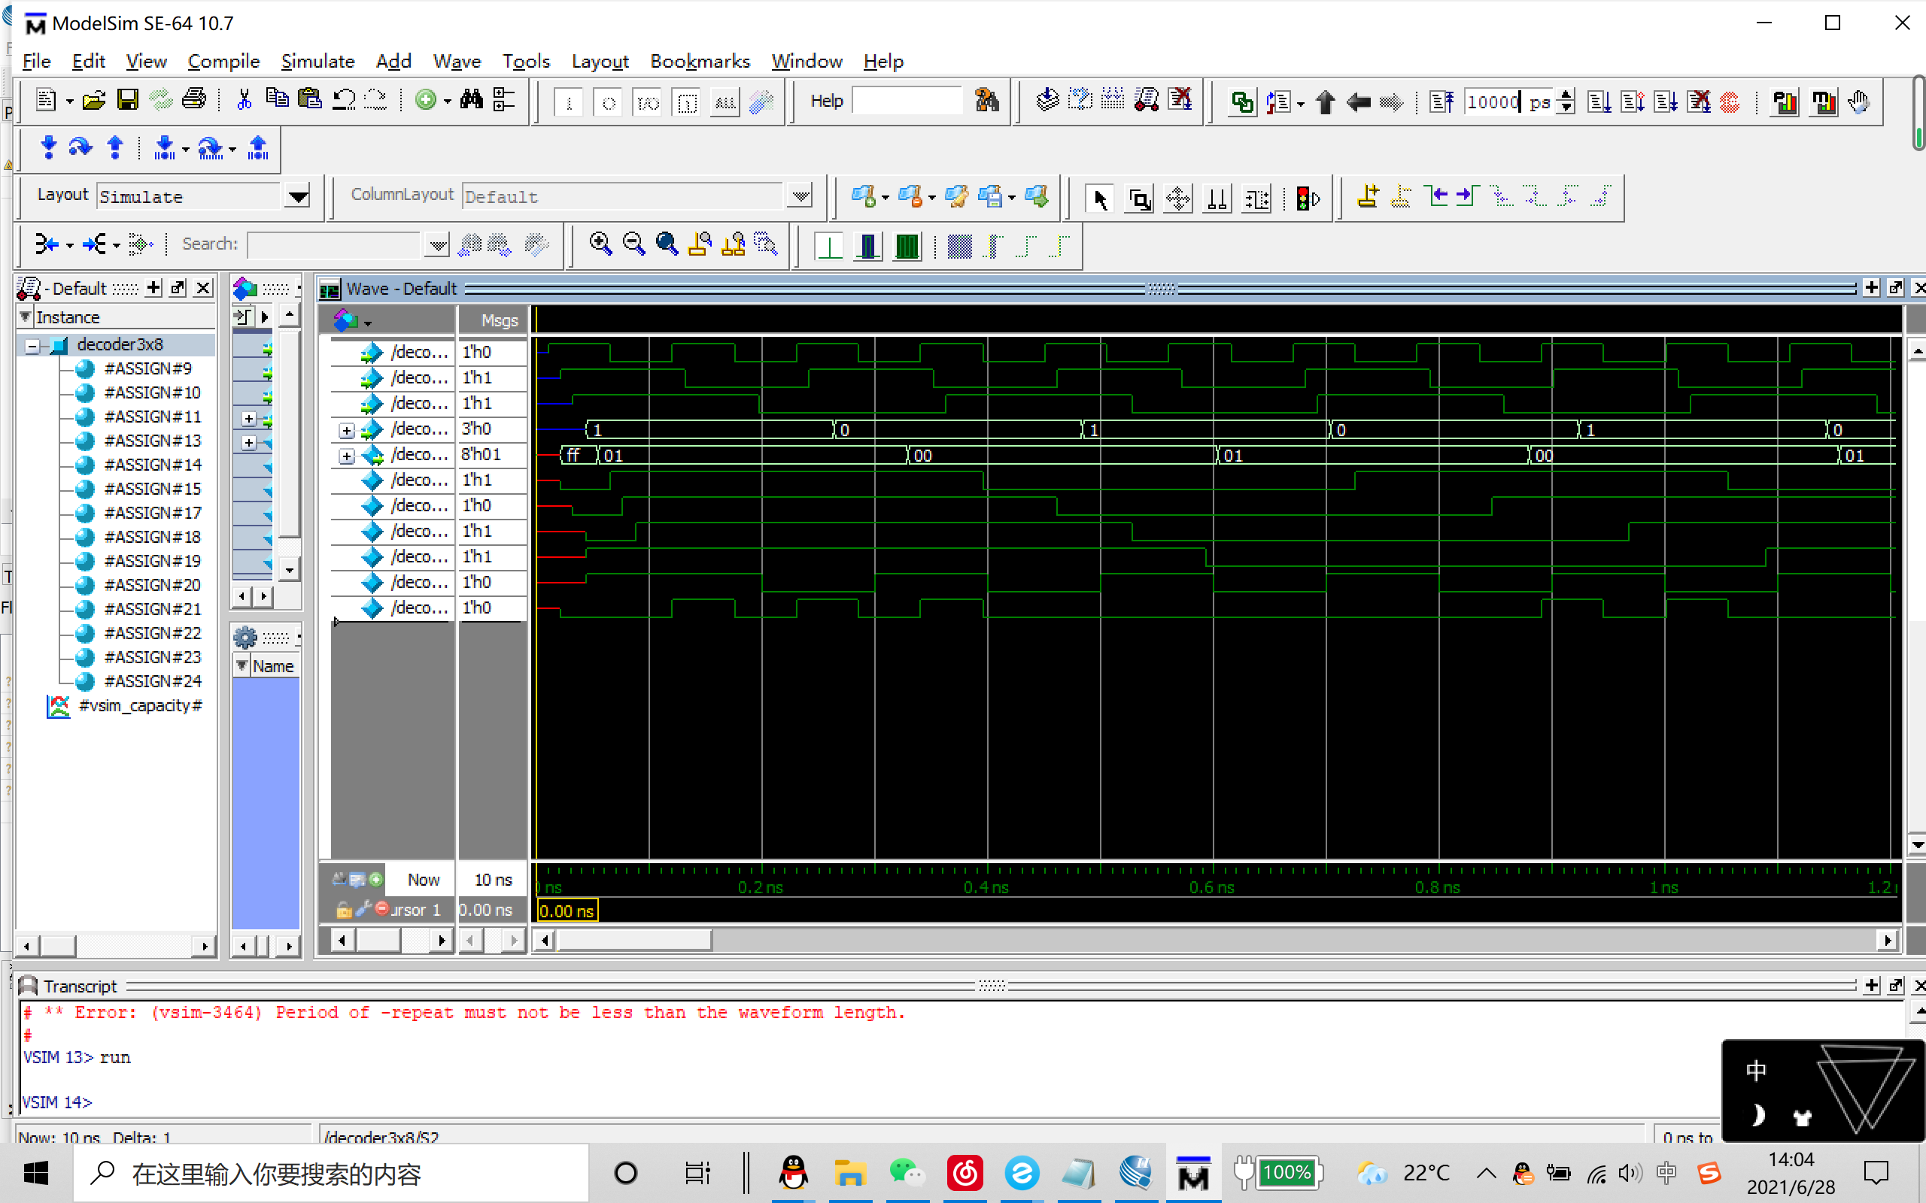Toggle the Select Mode arrow tool
The width and height of the screenshot is (1926, 1203).
(1100, 198)
